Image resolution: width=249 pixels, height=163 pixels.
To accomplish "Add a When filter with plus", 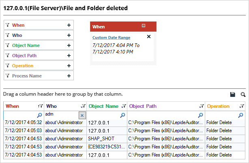I will (x=69, y=25).
